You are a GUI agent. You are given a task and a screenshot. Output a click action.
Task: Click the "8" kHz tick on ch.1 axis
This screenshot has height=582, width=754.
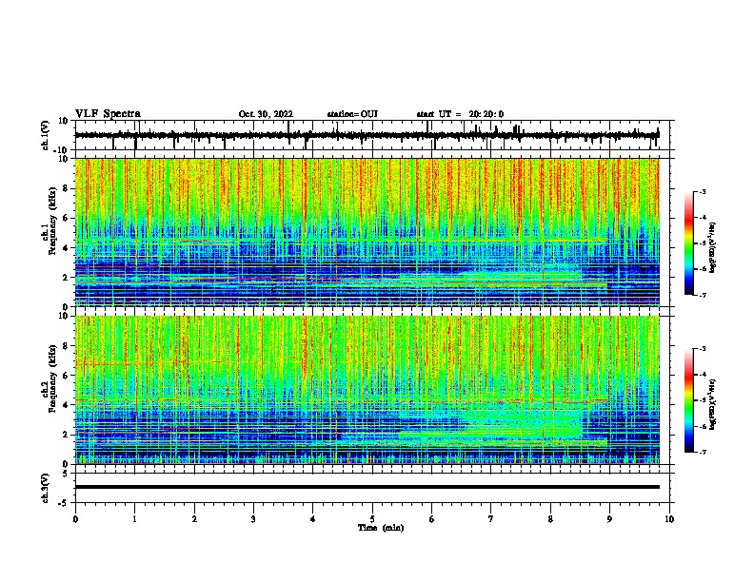coord(67,188)
